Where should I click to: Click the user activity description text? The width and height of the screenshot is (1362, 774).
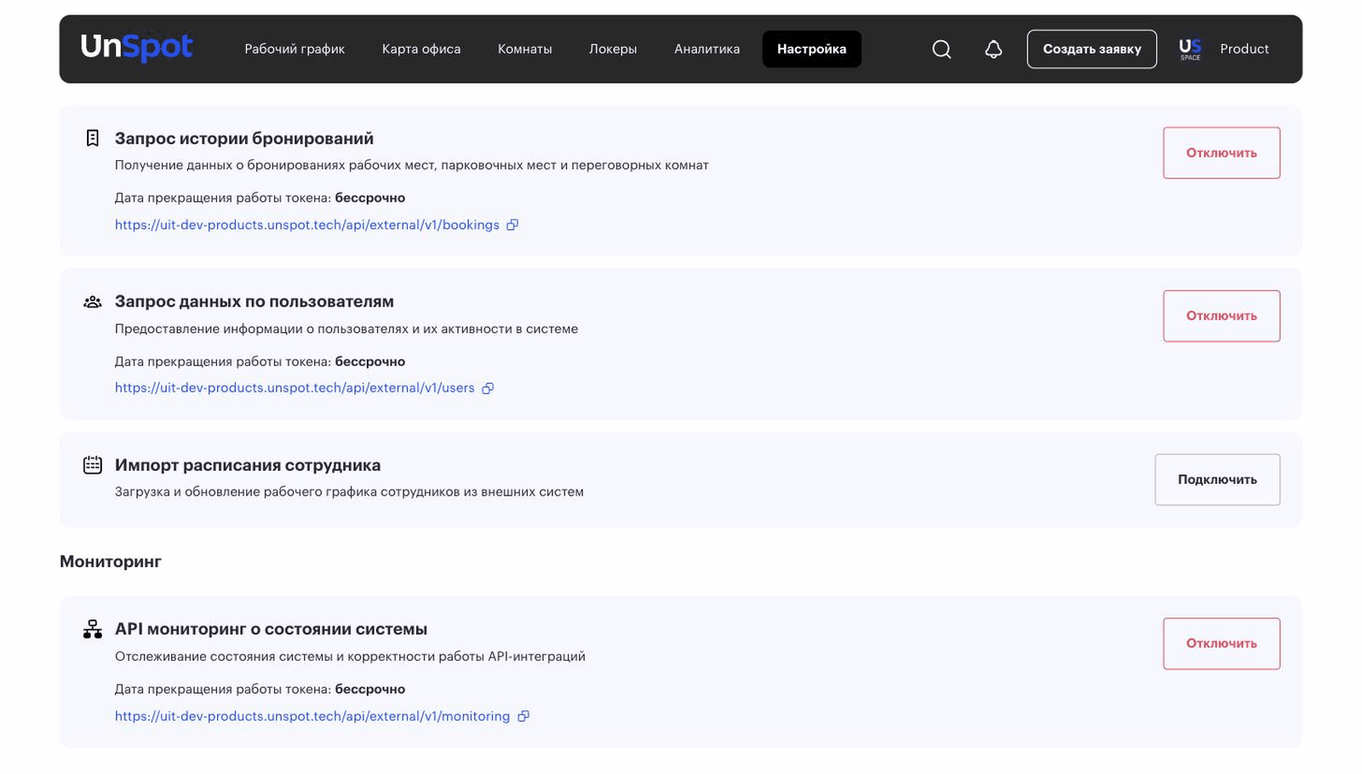click(x=346, y=329)
